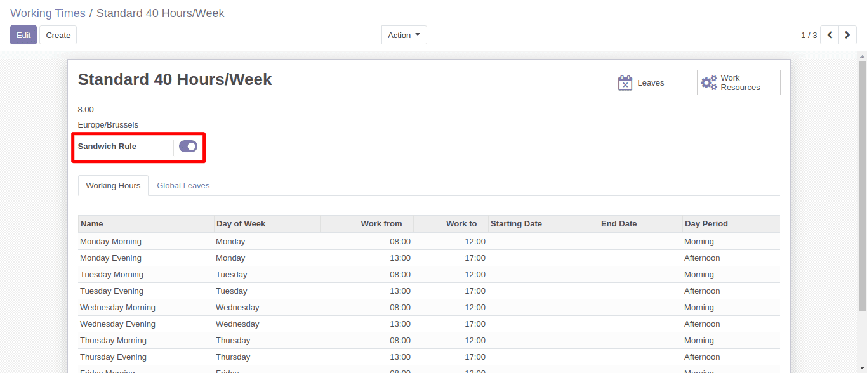This screenshot has width=867, height=373.
Task: Click 12:00 in Thursday Morning row
Action: coord(475,341)
